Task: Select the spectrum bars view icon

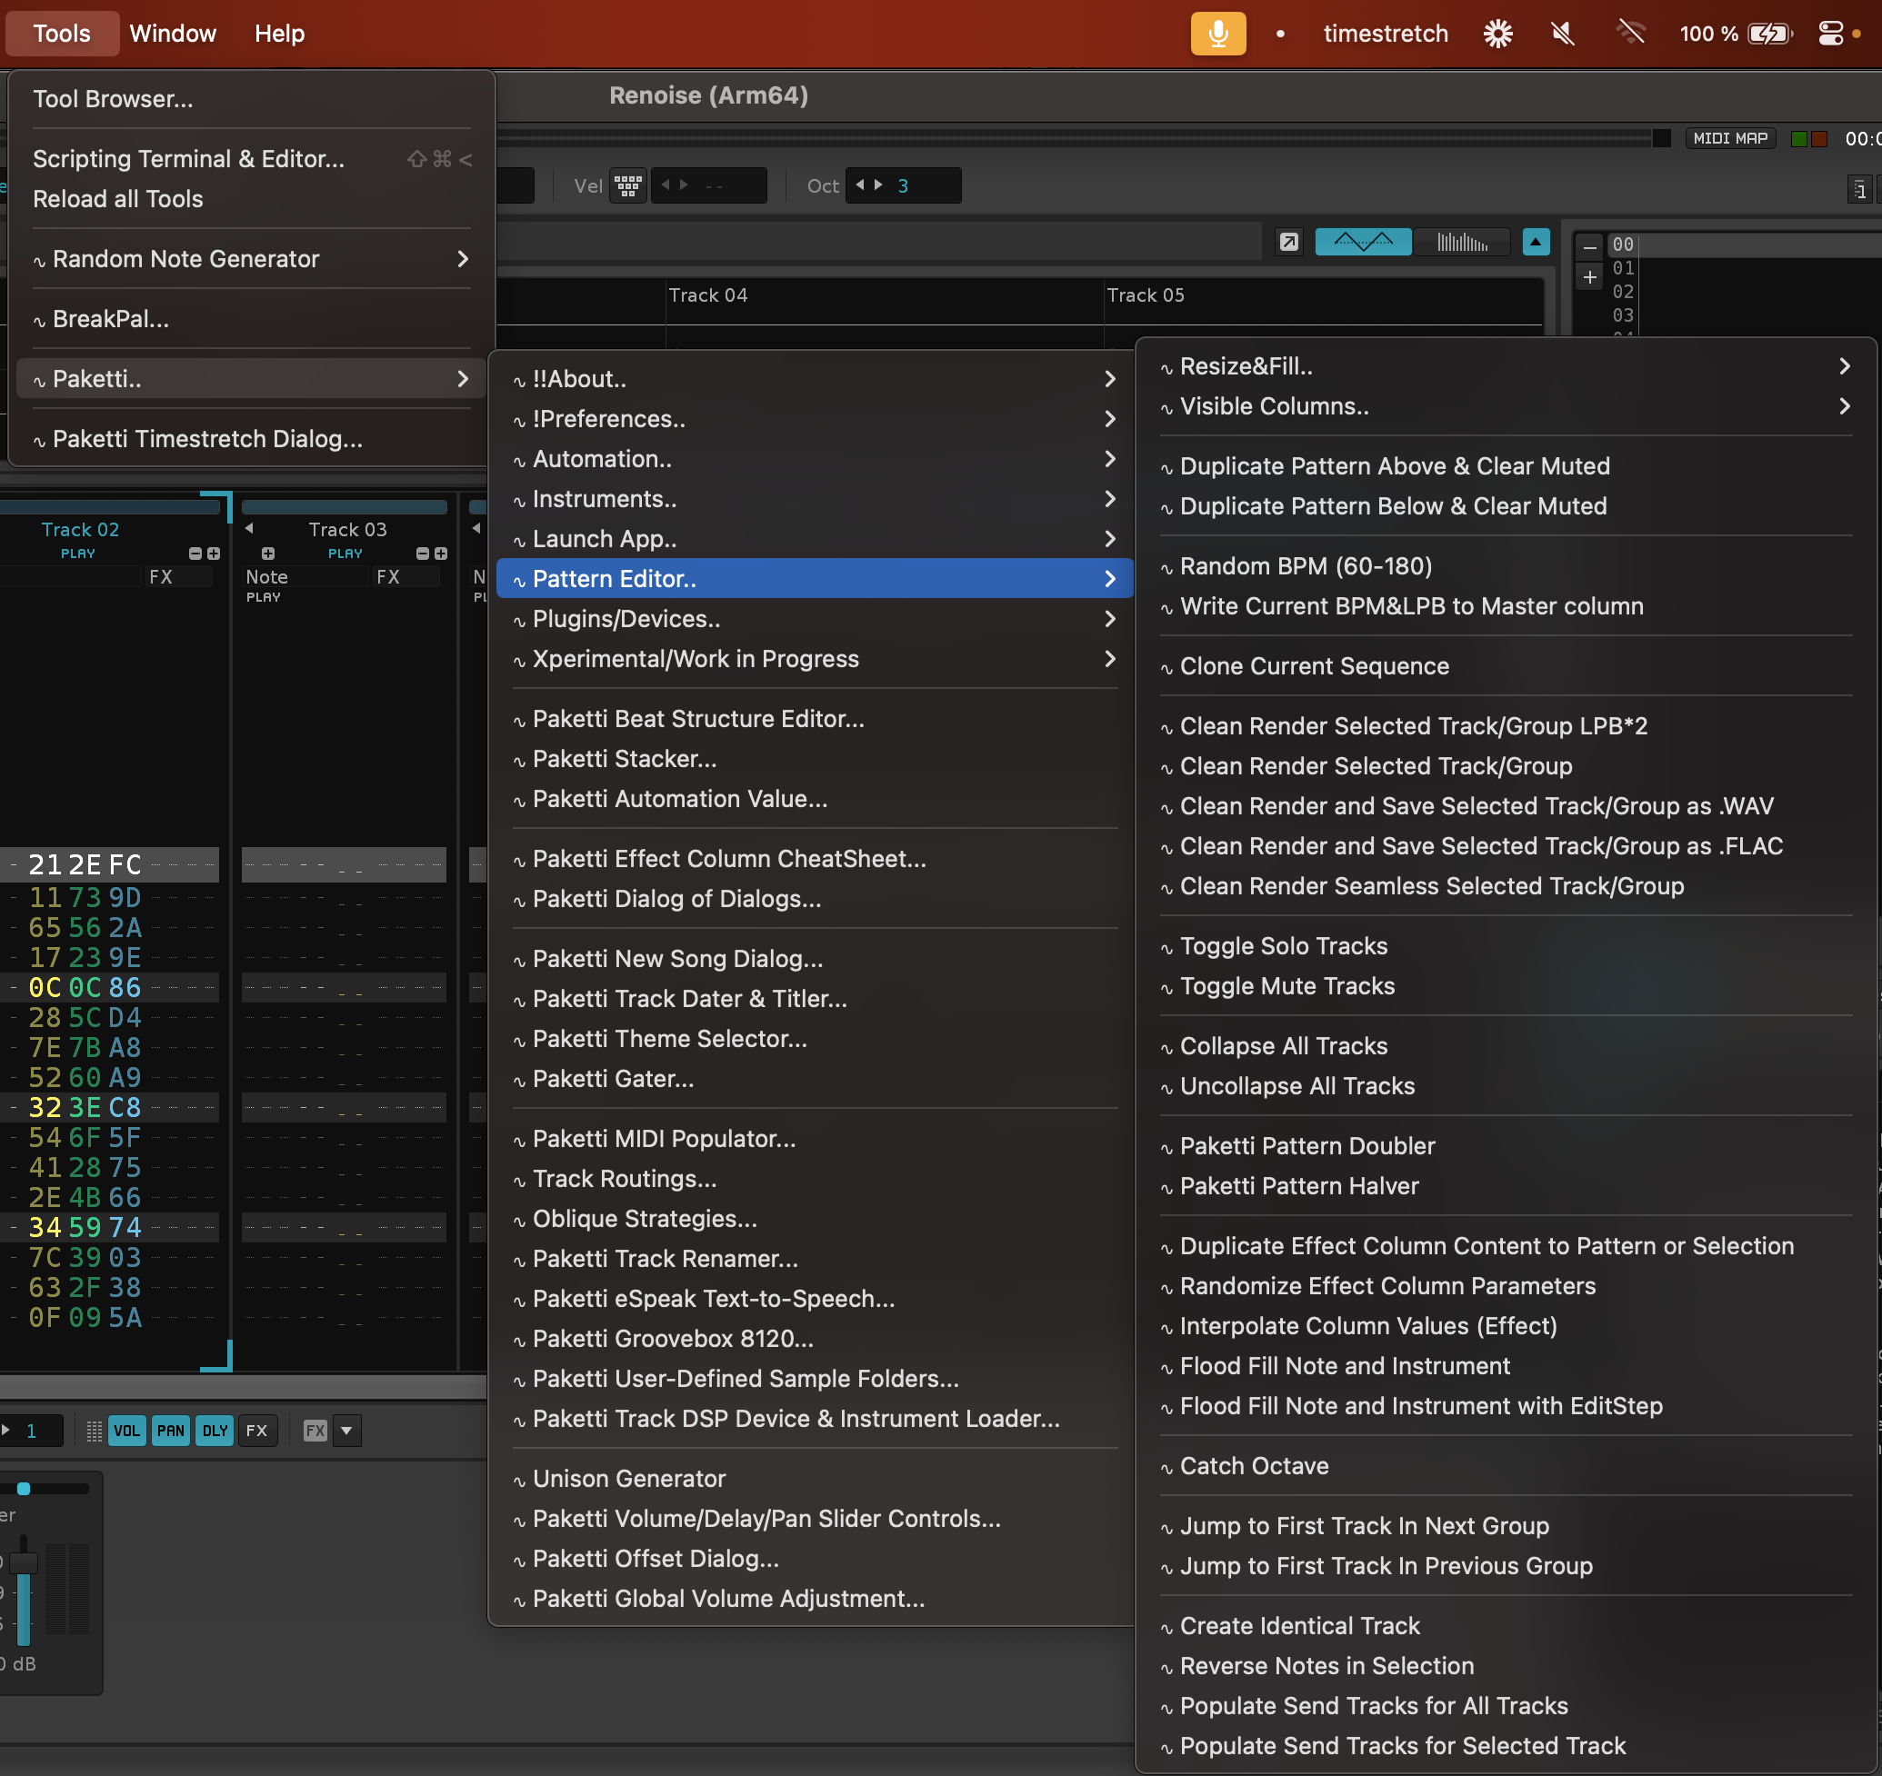Action: tap(1461, 243)
